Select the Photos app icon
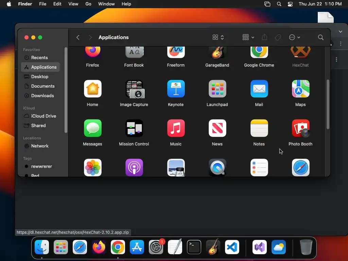 tap(92, 168)
